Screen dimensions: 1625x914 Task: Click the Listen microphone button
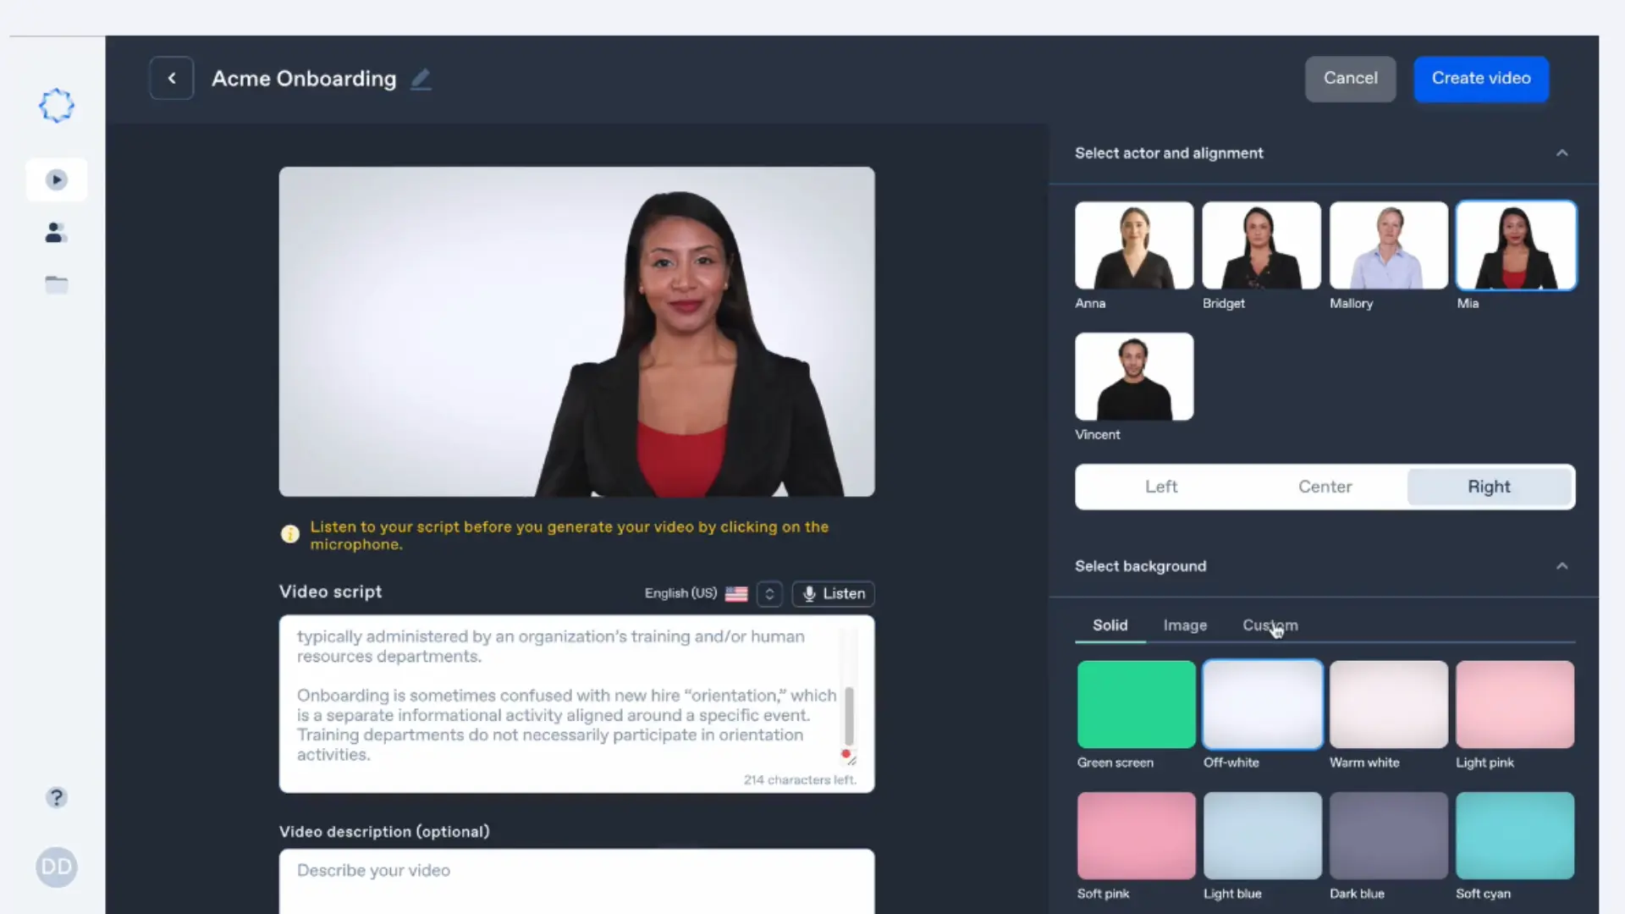tap(834, 594)
